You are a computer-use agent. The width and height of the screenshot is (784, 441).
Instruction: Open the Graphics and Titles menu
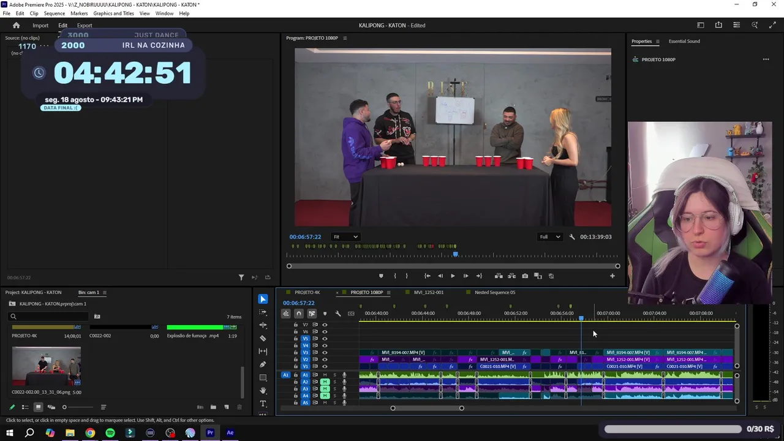113,13
